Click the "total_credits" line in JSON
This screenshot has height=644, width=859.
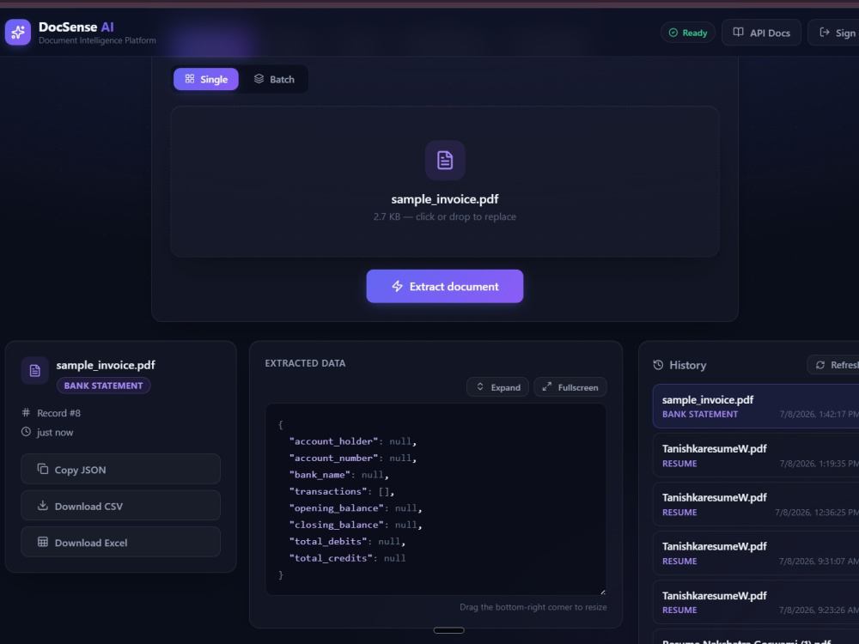pos(347,558)
